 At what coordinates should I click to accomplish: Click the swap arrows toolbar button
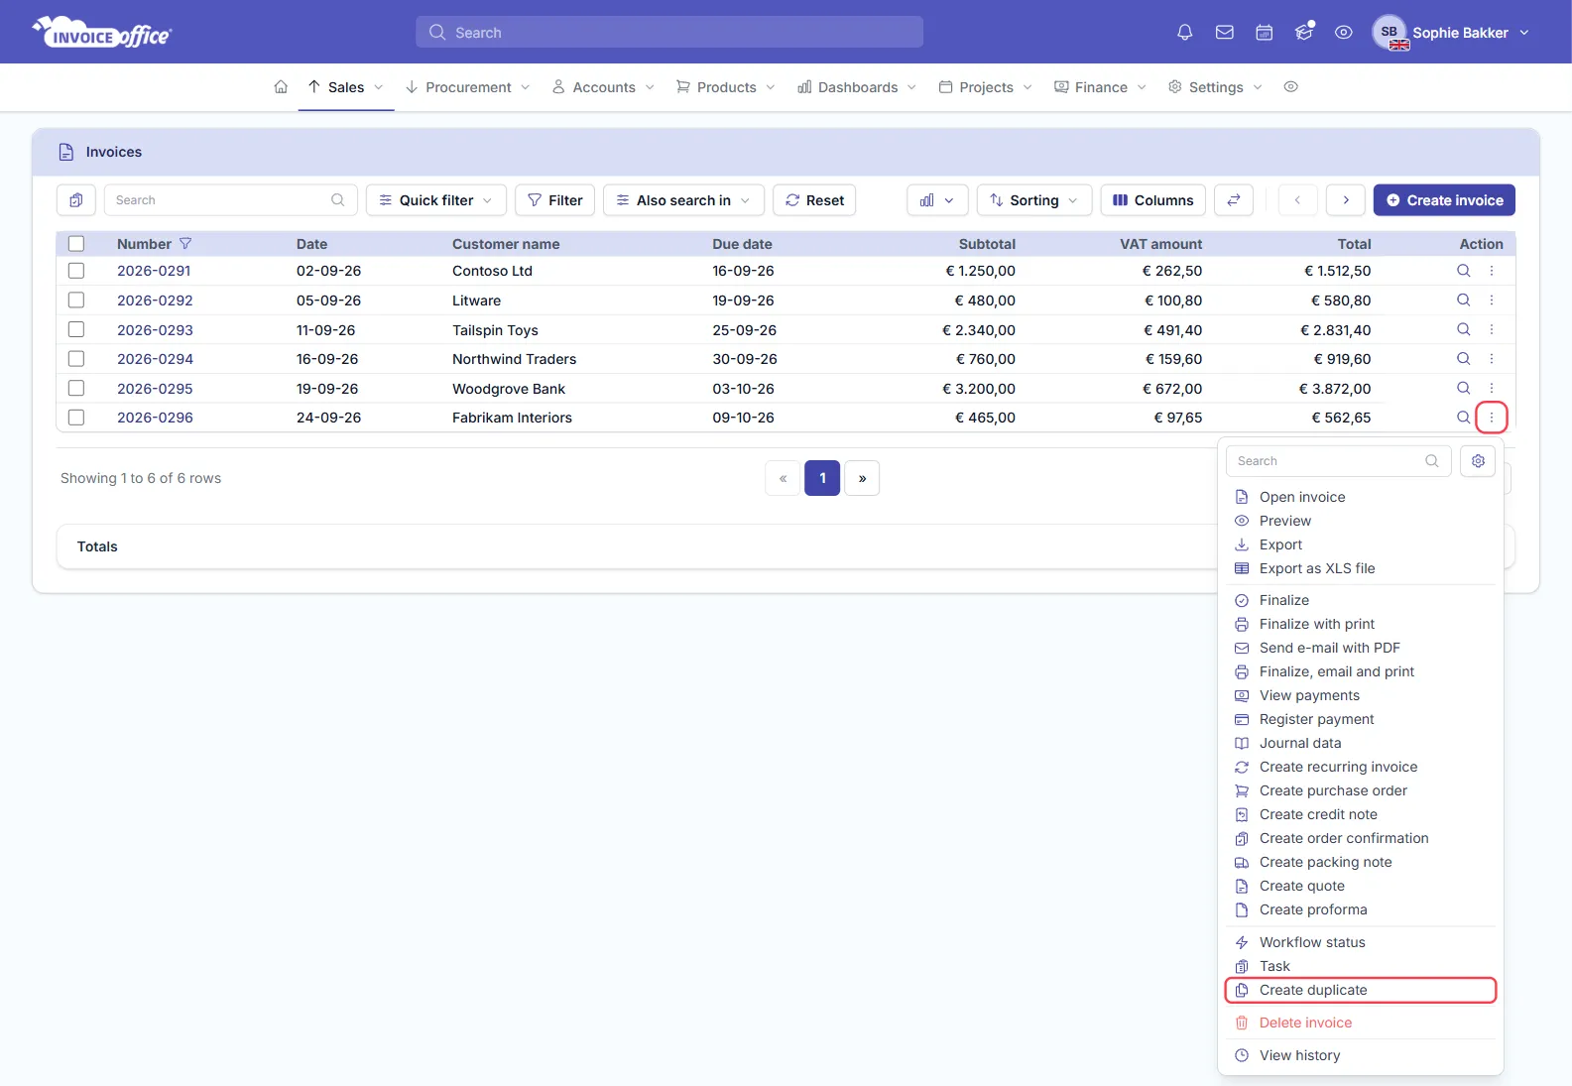[x=1234, y=200]
